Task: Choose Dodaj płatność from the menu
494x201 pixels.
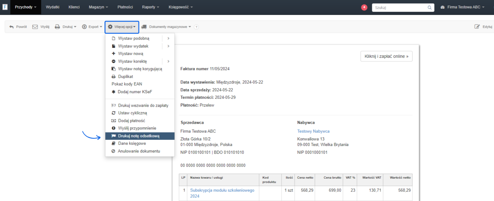Action: tap(131, 121)
